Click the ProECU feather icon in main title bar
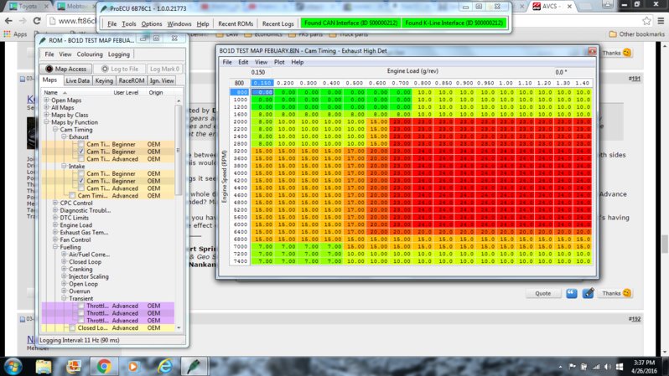 click(104, 8)
